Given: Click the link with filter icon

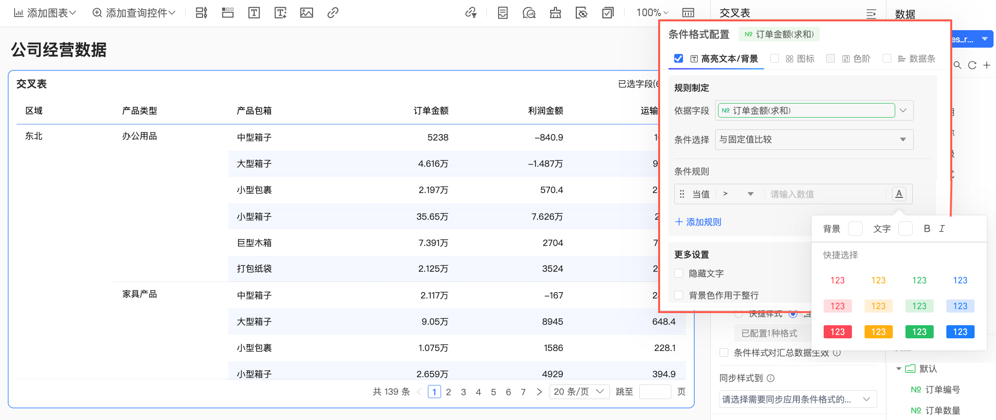Looking at the screenshot, I should [x=471, y=13].
